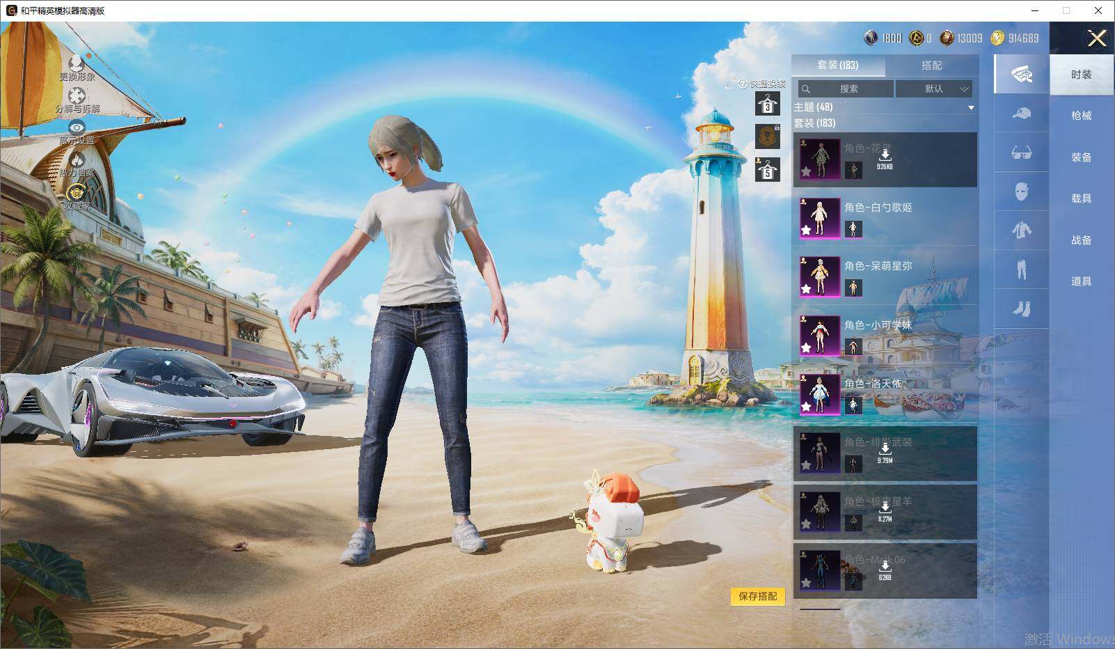Open the 更换形象 change-appearance icon
1115x649 pixels.
(x=77, y=63)
